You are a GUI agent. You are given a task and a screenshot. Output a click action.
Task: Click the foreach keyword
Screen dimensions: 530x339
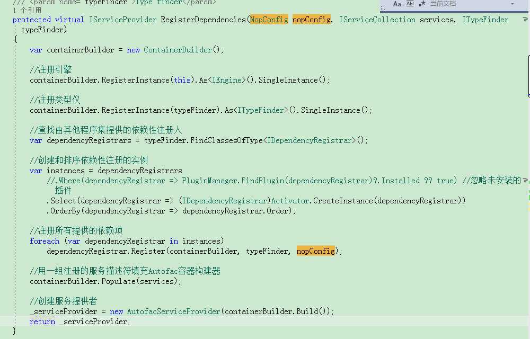click(45, 241)
